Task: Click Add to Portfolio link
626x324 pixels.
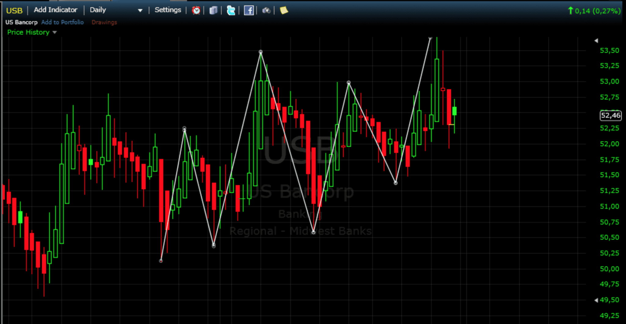Action: (62, 22)
